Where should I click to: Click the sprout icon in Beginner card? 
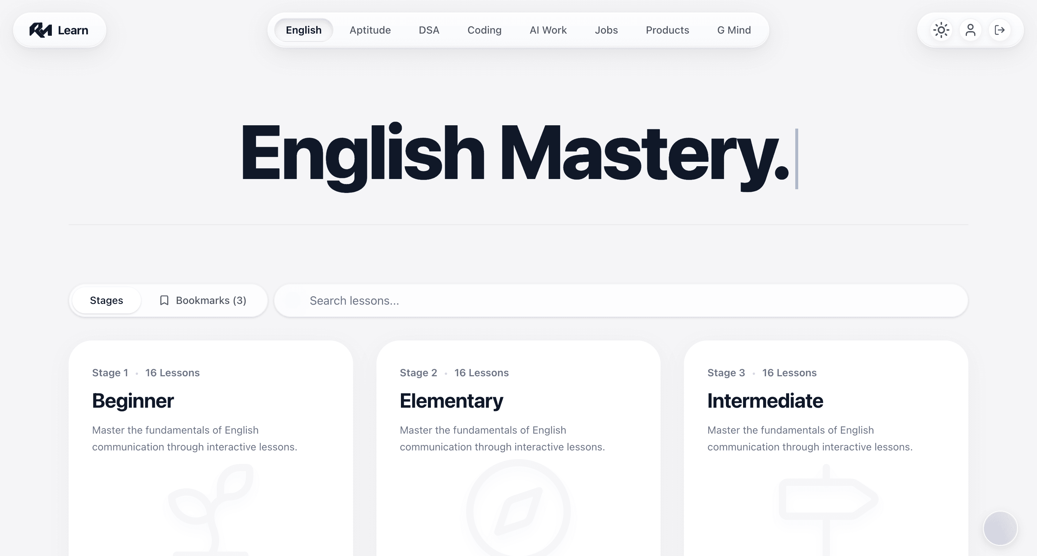tap(211, 510)
